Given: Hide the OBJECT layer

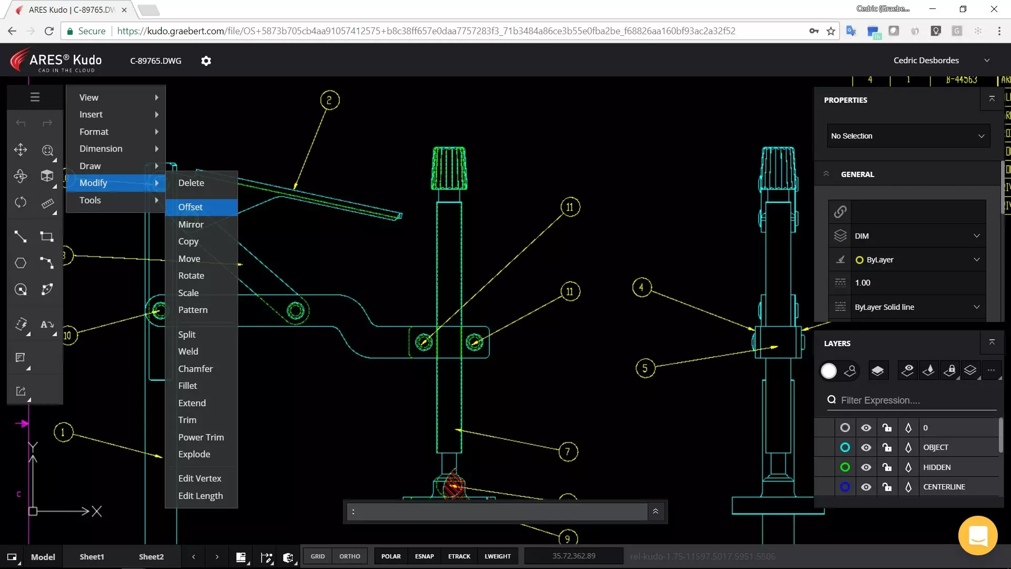Looking at the screenshot, I should (x=866, y=447).
